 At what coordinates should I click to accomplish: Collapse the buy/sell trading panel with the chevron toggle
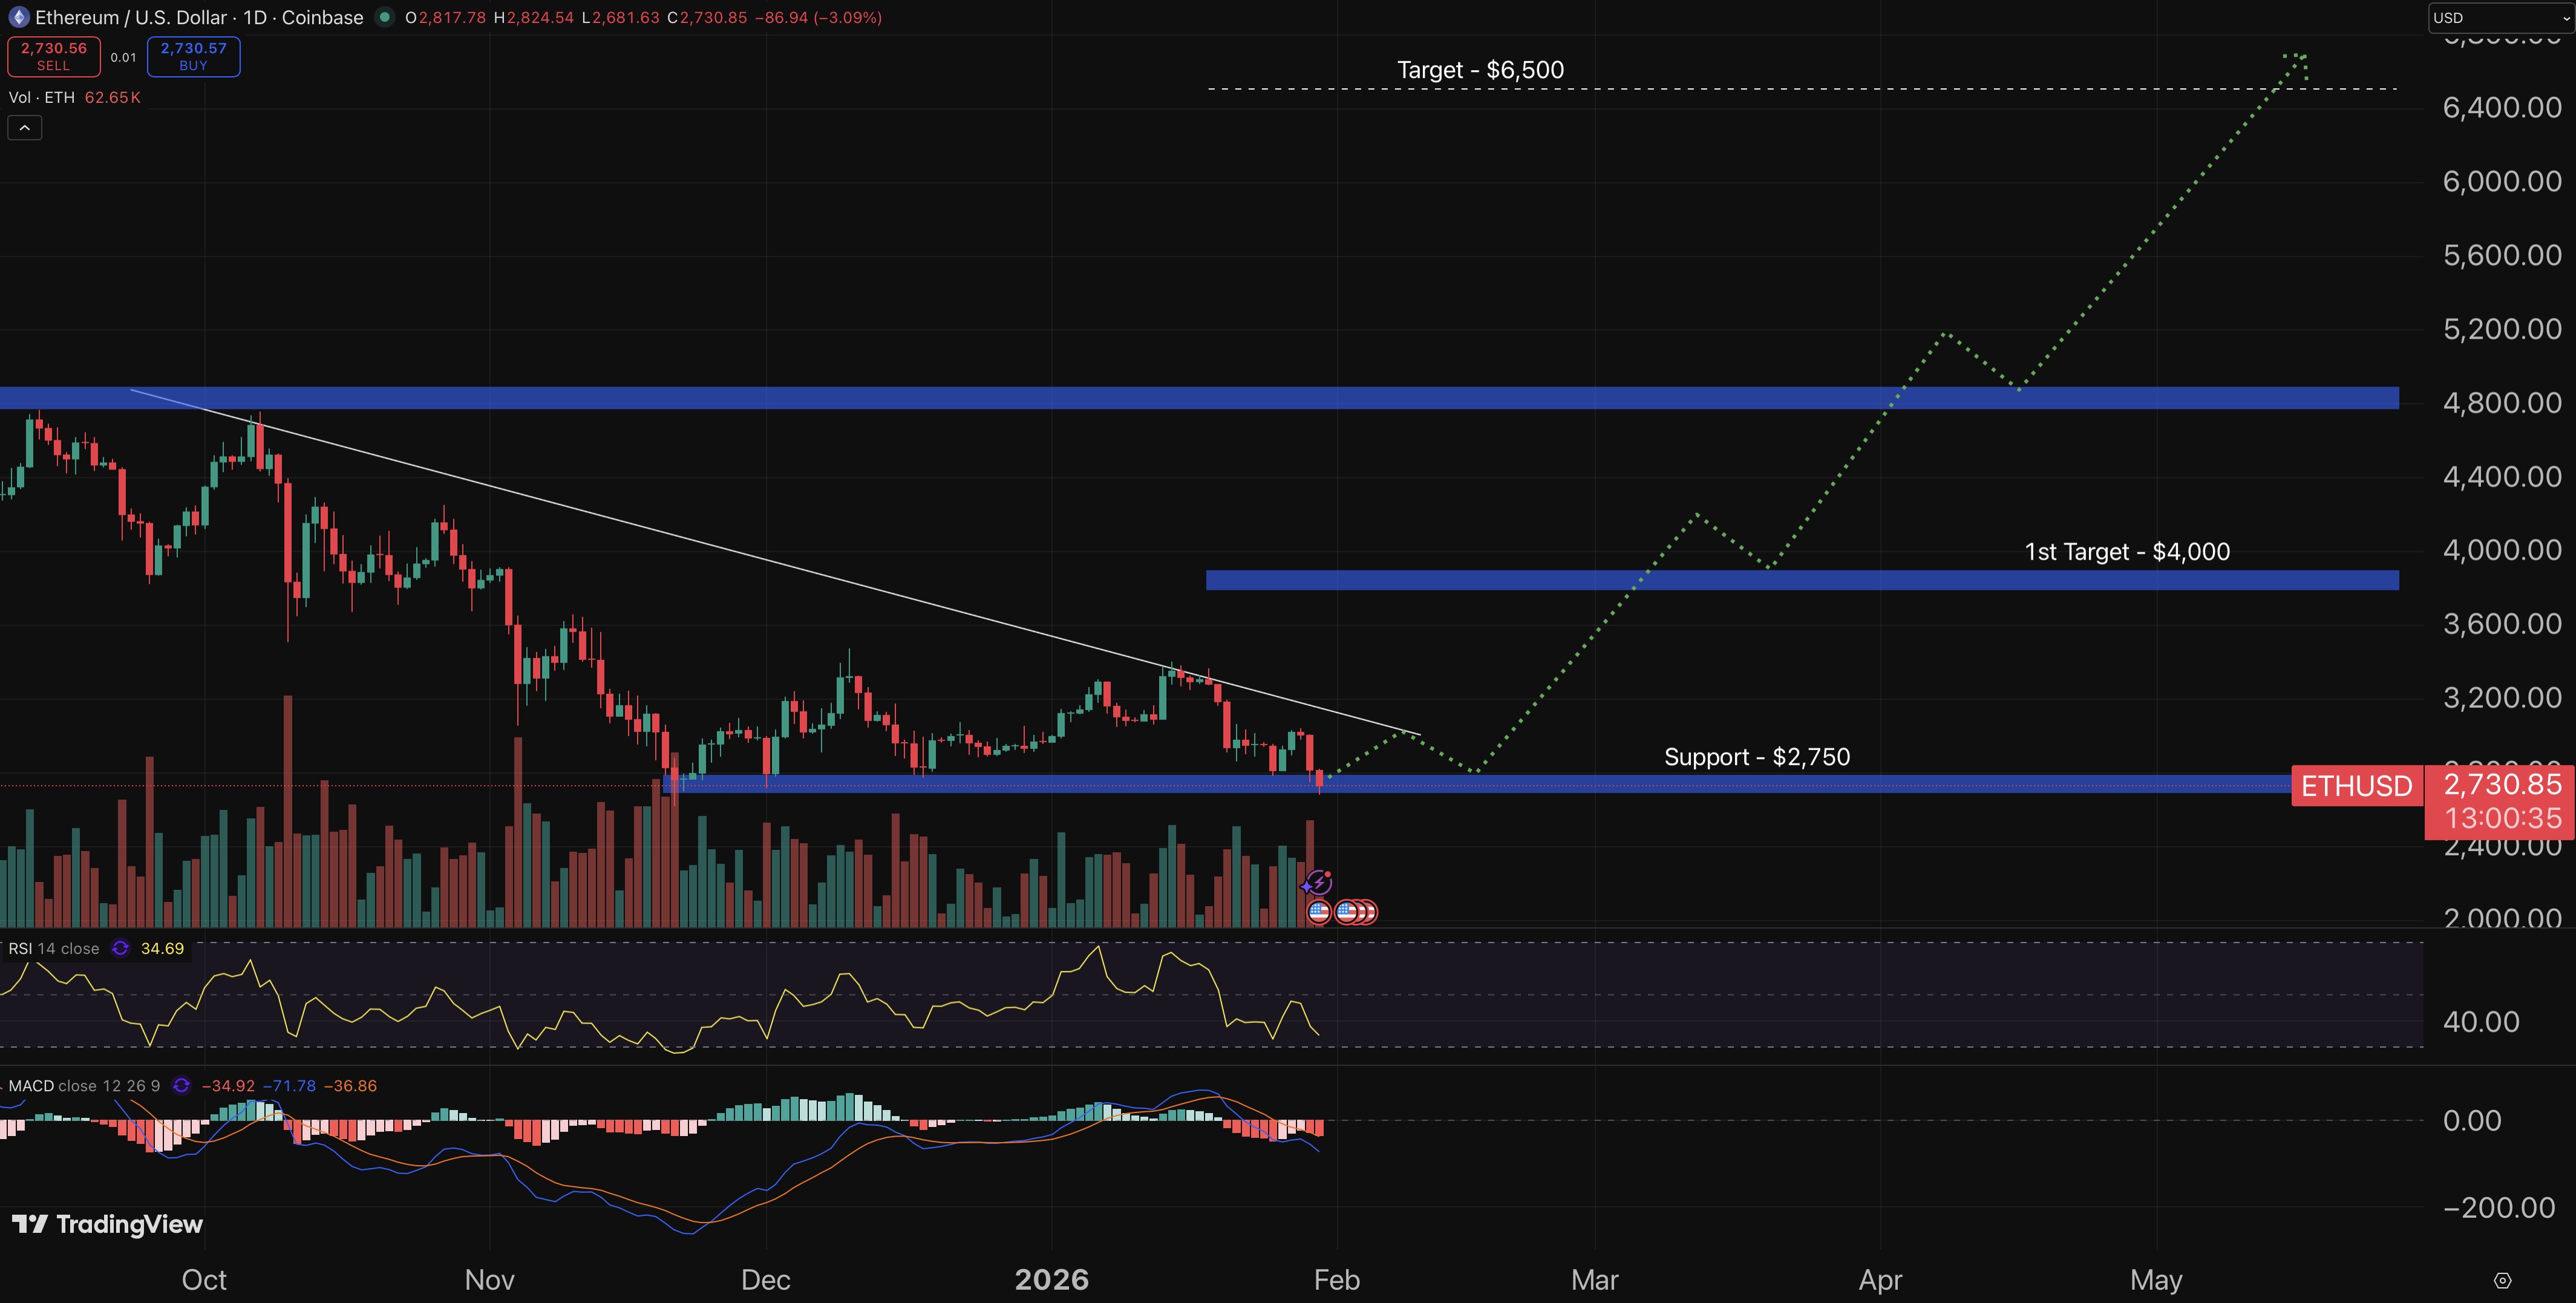coord(24,127)
